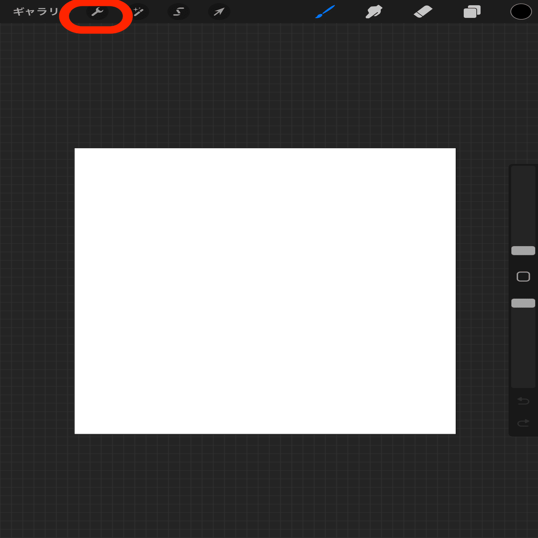Tap the blank white canvas
The height and width of the screenshot is (538, 538).
pyautogui.click(x=265, y=291)
